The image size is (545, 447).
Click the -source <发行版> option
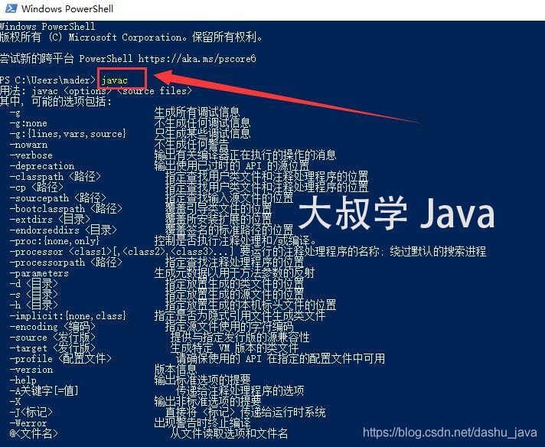tap(53, 337)
